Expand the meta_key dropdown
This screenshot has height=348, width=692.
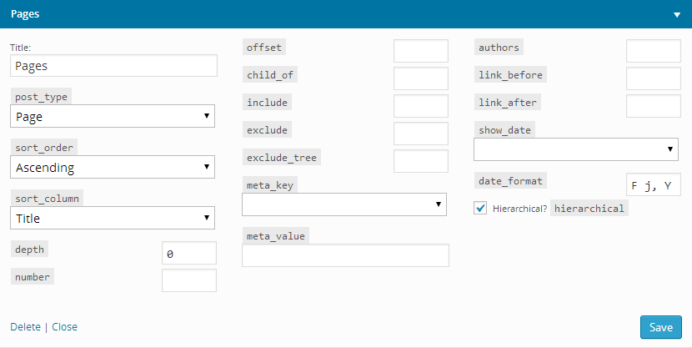344,204
